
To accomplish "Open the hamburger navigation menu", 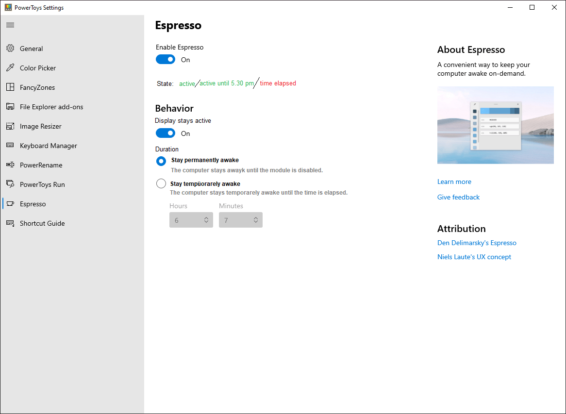I will pos(10,25).
